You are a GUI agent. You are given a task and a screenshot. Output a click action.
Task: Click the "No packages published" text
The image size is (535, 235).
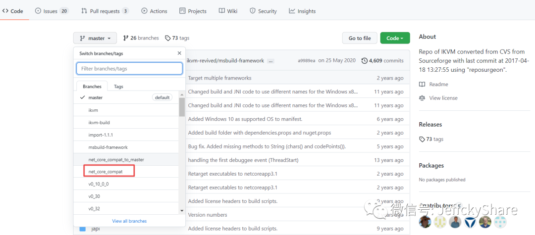tap(442, 180)
